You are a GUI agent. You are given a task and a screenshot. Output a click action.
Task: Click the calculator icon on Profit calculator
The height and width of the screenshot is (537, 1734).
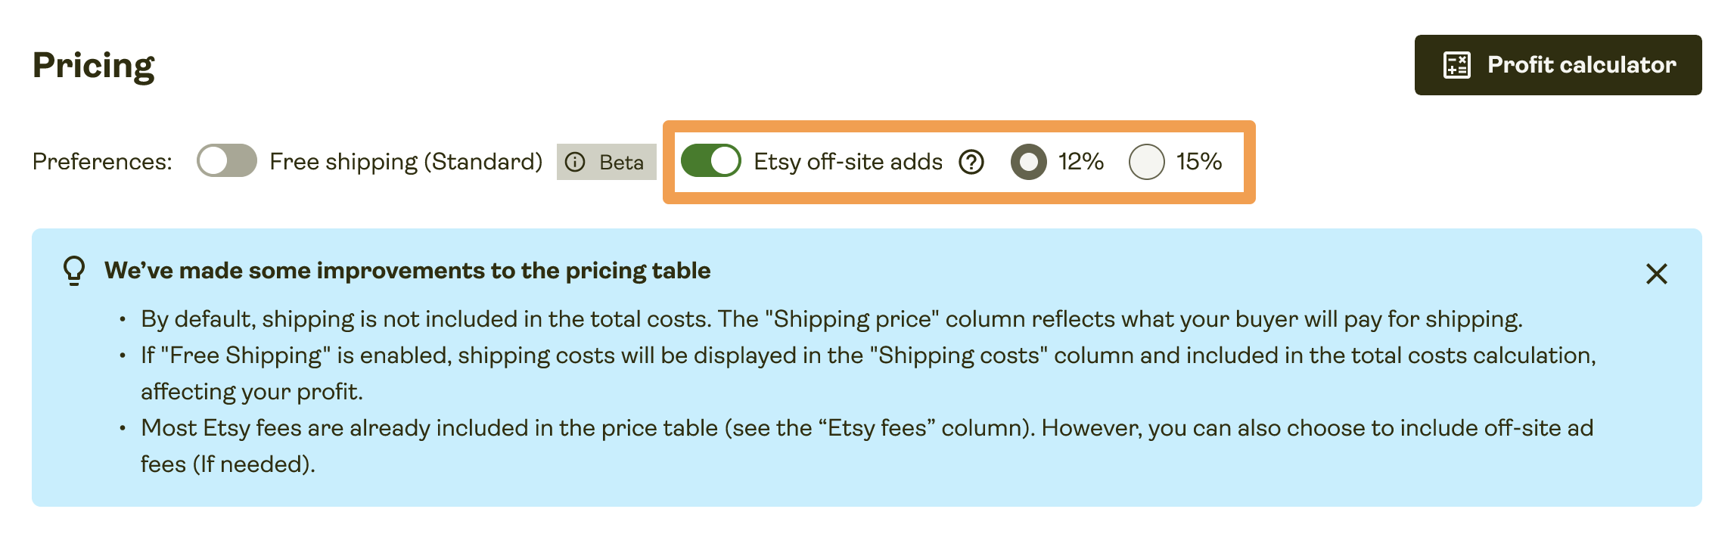pyautogui.click(x=1456, y=65)
